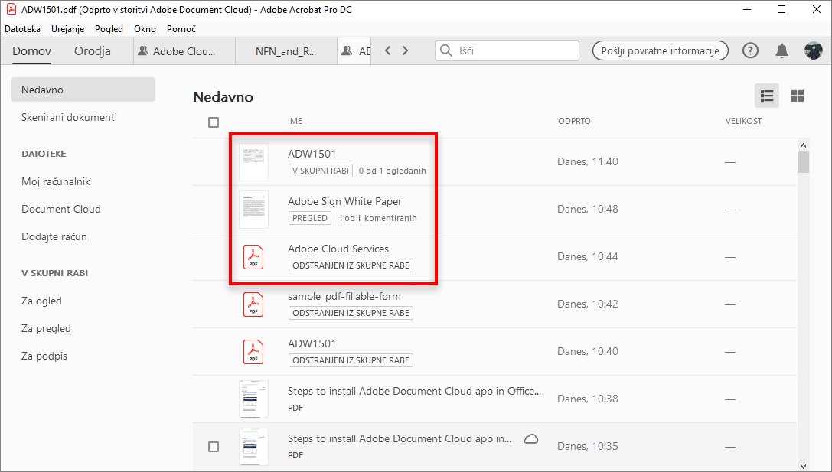Click '1 od 1 komentiranih' status text

click(377, 218)
